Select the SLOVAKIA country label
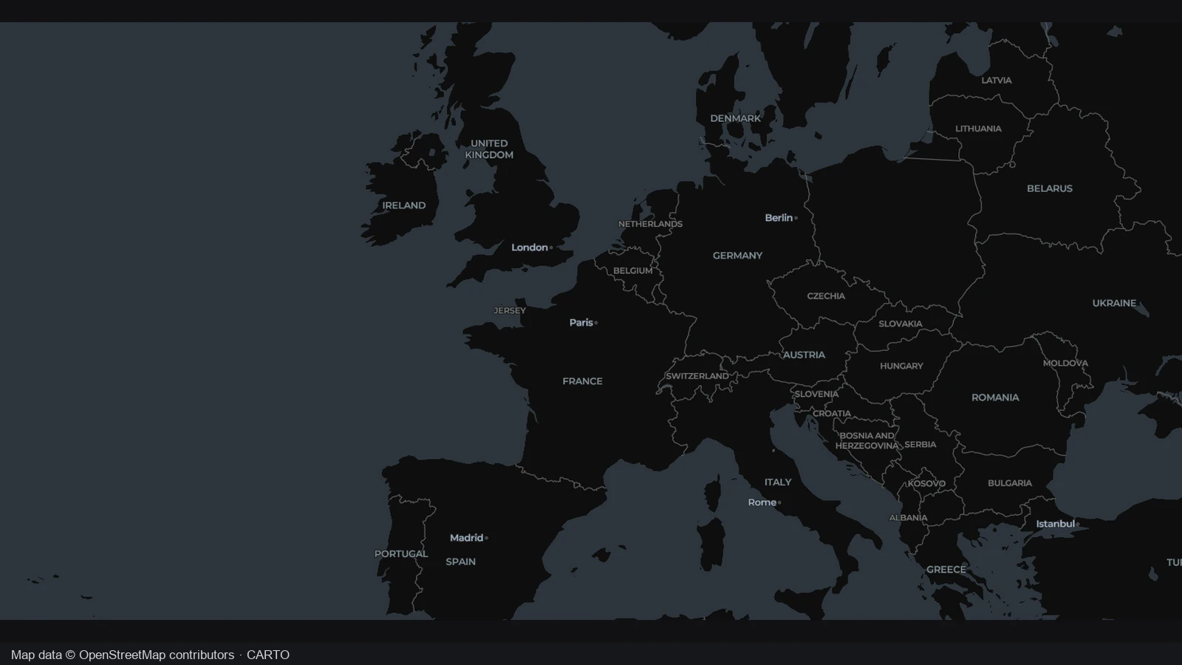Image resolution: width=1182 pixels, height=665 pixels. (x=901, y=324)
